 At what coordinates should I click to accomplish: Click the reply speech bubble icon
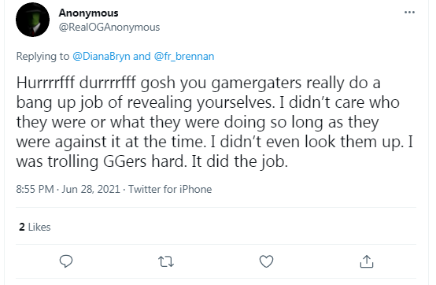(x=66, y=261)
